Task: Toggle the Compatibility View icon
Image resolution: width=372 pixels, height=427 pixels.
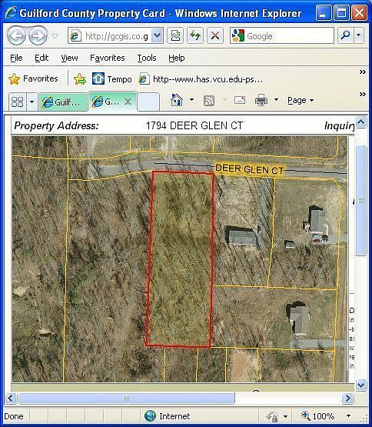Action: (175, 35)
